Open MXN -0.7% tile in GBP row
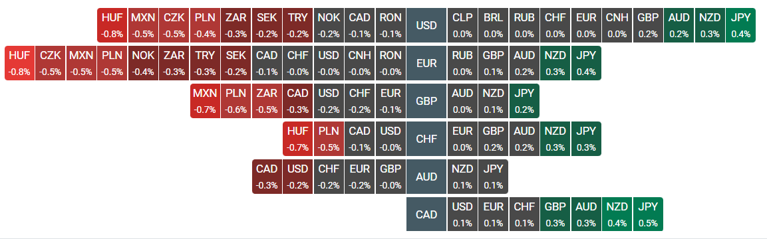767x239 pixels. tap(205, 101)
